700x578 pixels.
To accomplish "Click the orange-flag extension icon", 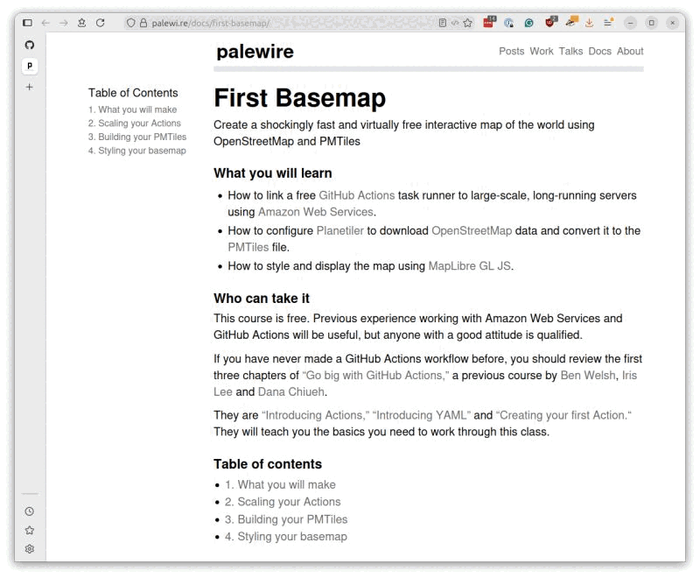I will [x=571, y=21].
